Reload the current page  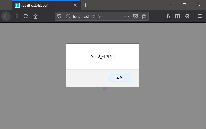[26, 16]
